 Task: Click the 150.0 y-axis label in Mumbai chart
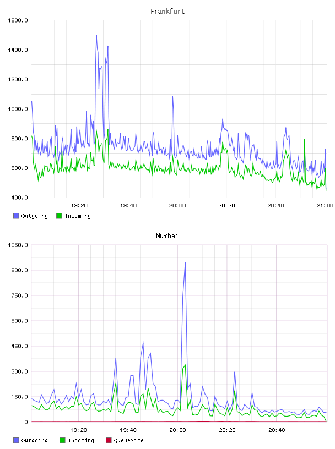[x=19, y=397]
